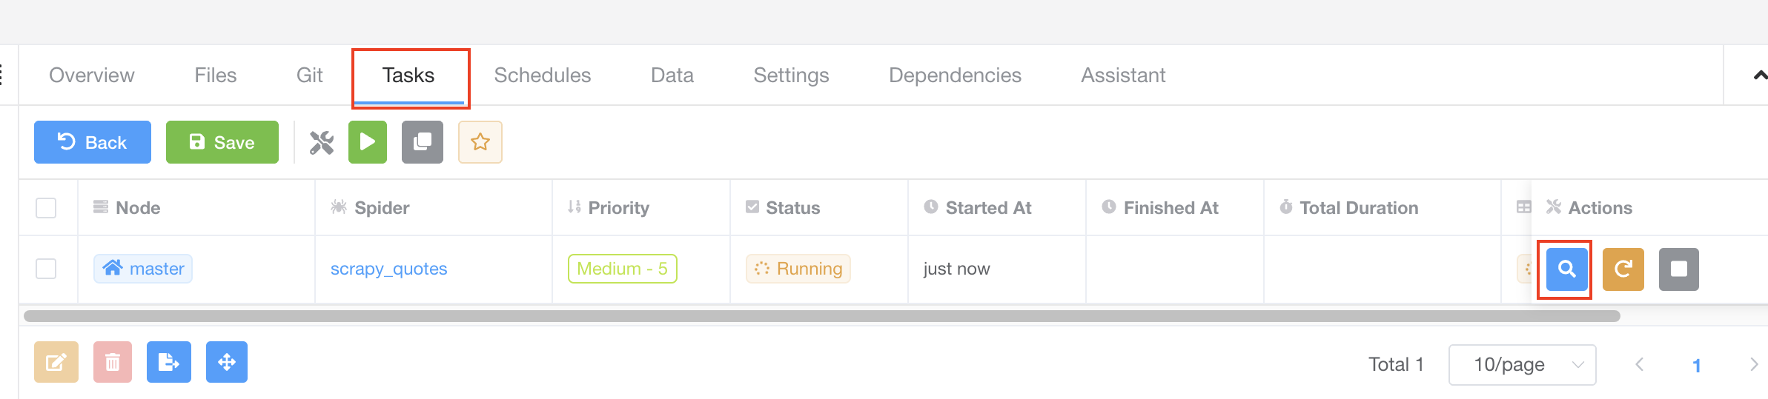Click the green run spider play icon
This screenshot has width=1768, height=399.
[368, 142]
